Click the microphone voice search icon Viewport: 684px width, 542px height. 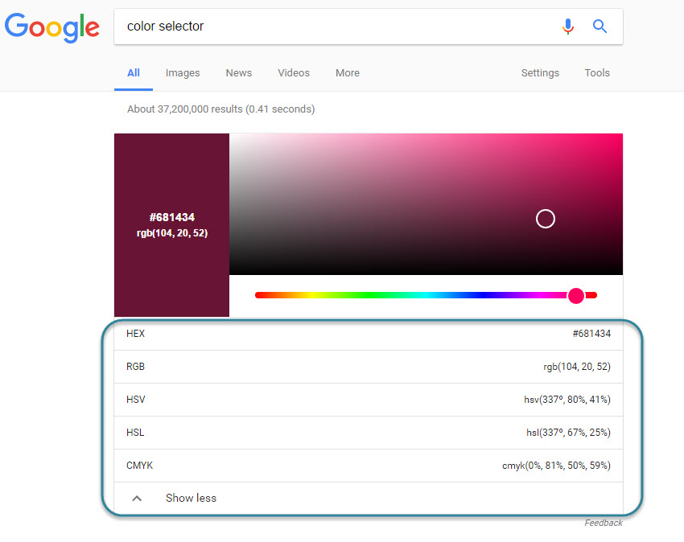pos(568,27)
